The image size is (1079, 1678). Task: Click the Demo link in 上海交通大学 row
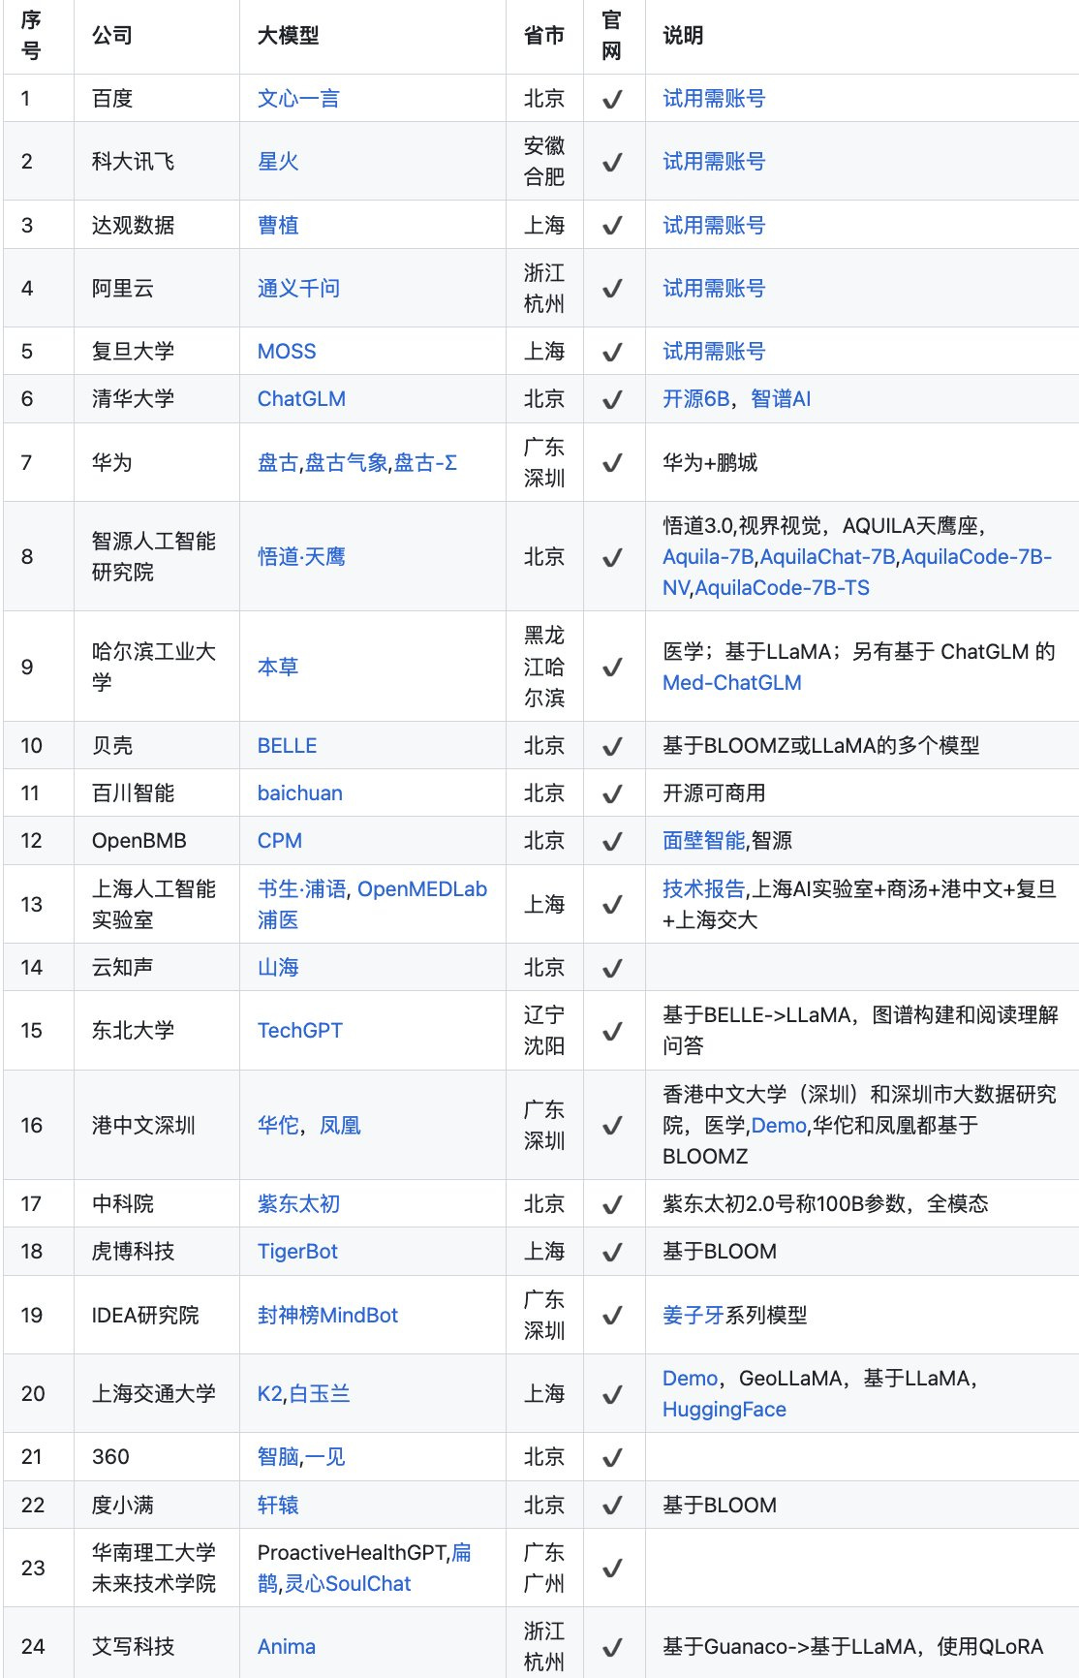[x=691, y=1379]
